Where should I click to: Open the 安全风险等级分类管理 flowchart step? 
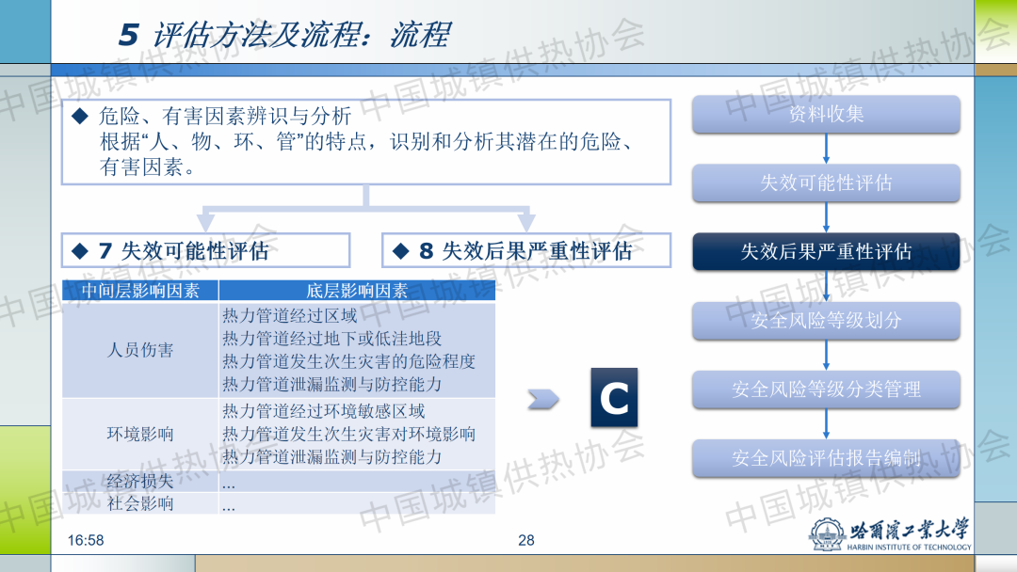coord(826,389)
